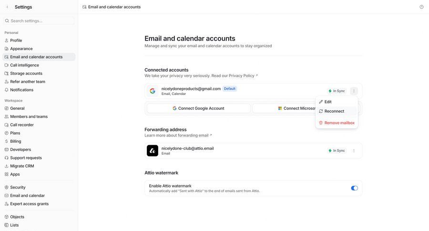
Task: Choose Reconnect in the account menu
Action: pyautogui.click(x=334, y=111)
